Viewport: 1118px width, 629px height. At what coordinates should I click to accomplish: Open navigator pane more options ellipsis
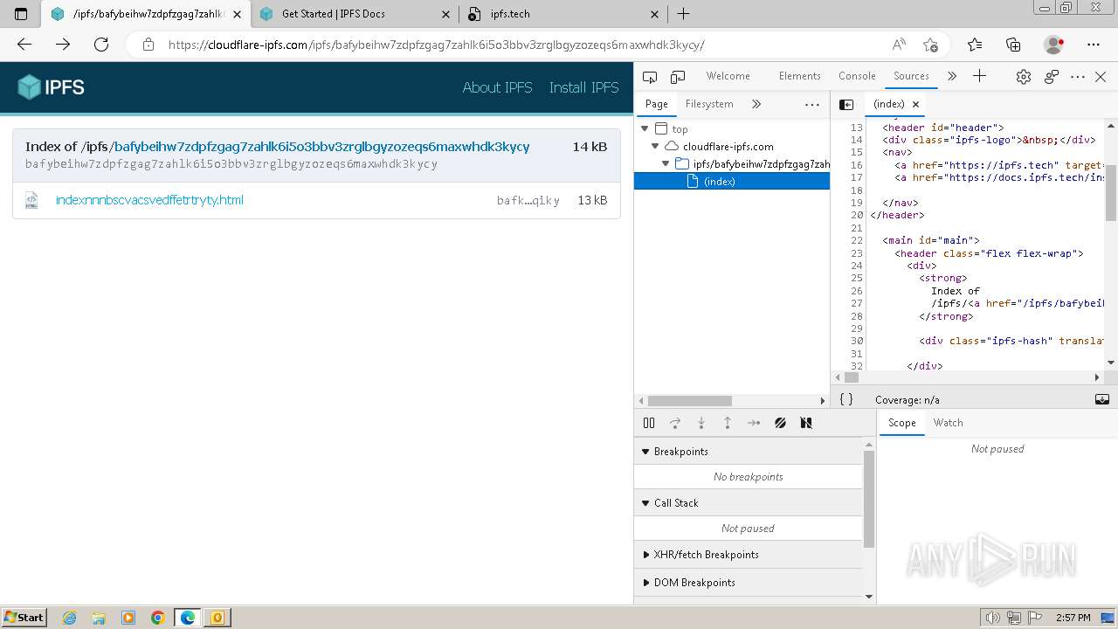[x=812, y=104]
